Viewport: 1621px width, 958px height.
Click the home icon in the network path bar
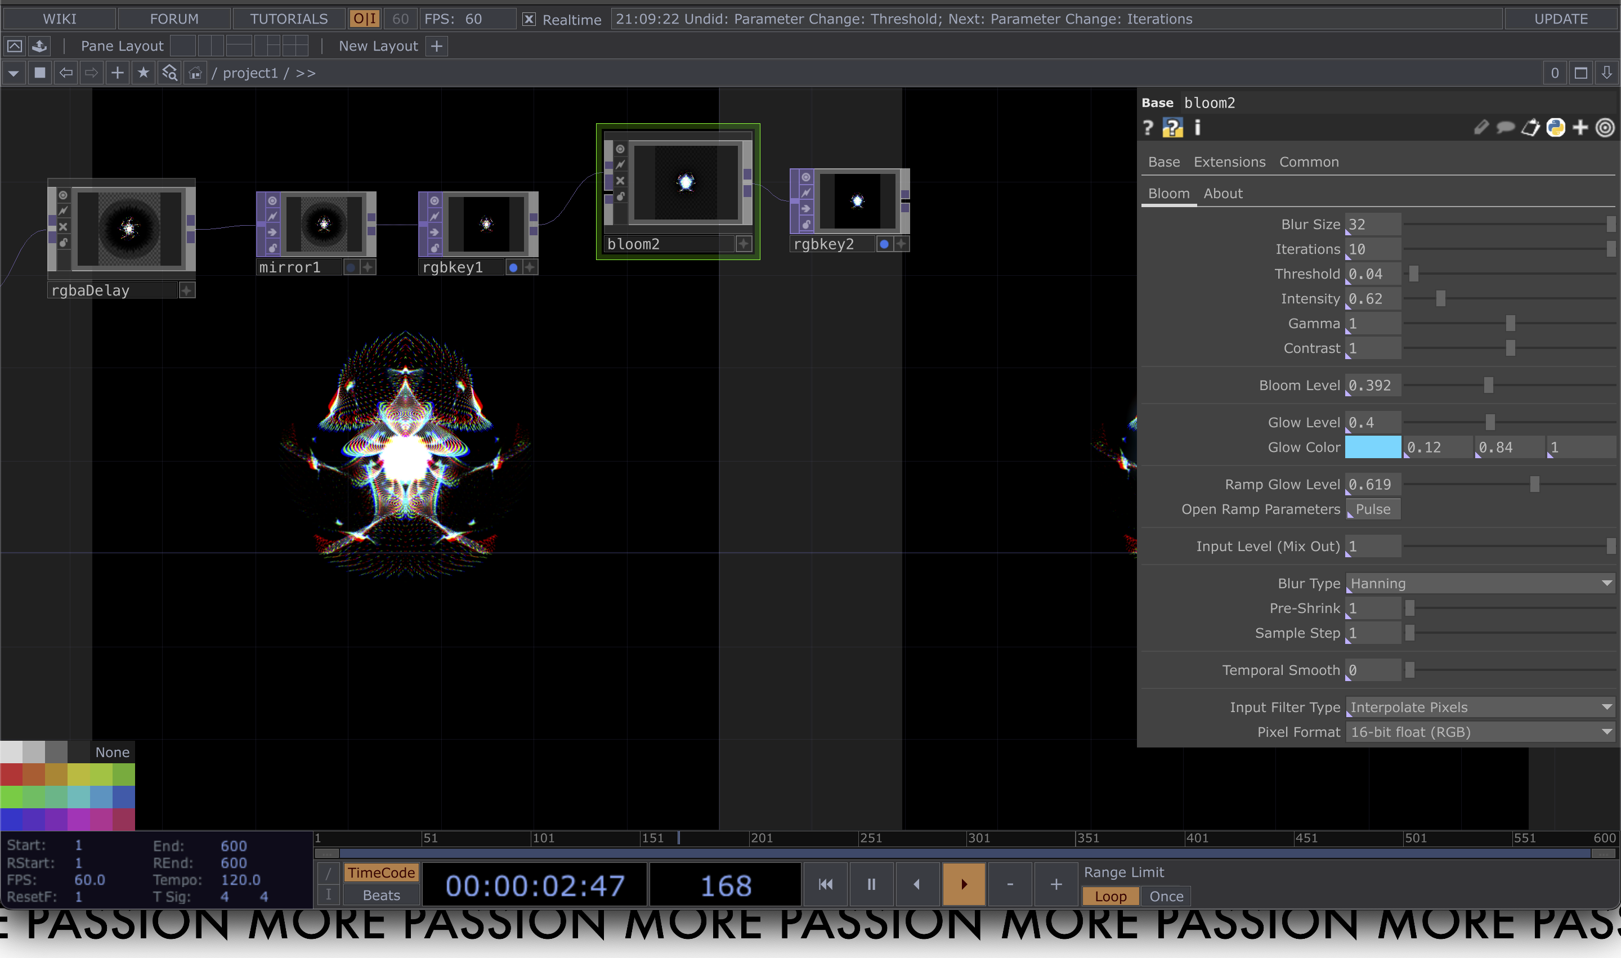194,72
